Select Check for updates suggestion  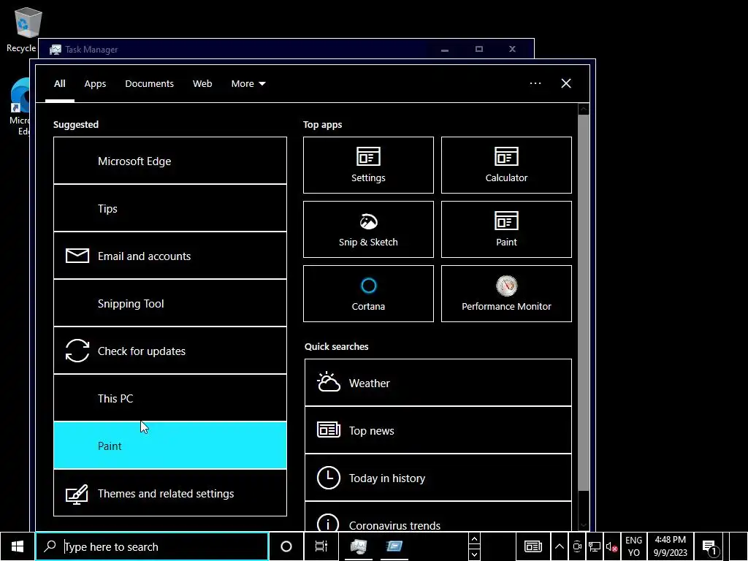click(x=170, y=351)
